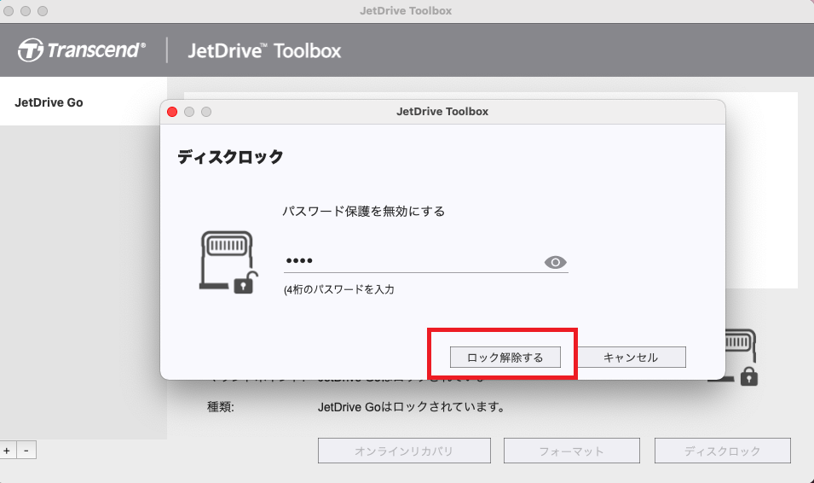Click the キャンセル button in dialog
Viewport: 814px width, 483px height.
[x=631, y=358]
